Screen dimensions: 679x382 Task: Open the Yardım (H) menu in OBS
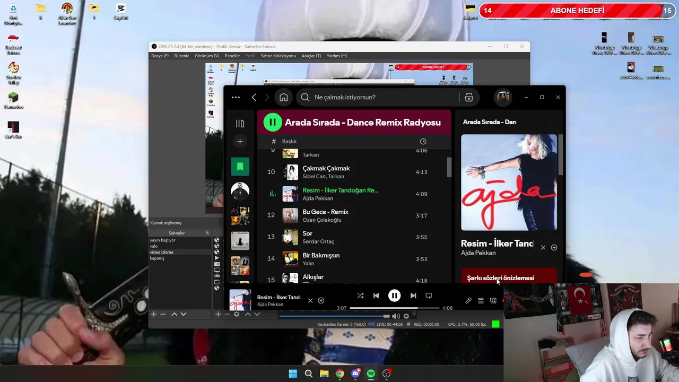pyautogui.click(x=337, y=56)
